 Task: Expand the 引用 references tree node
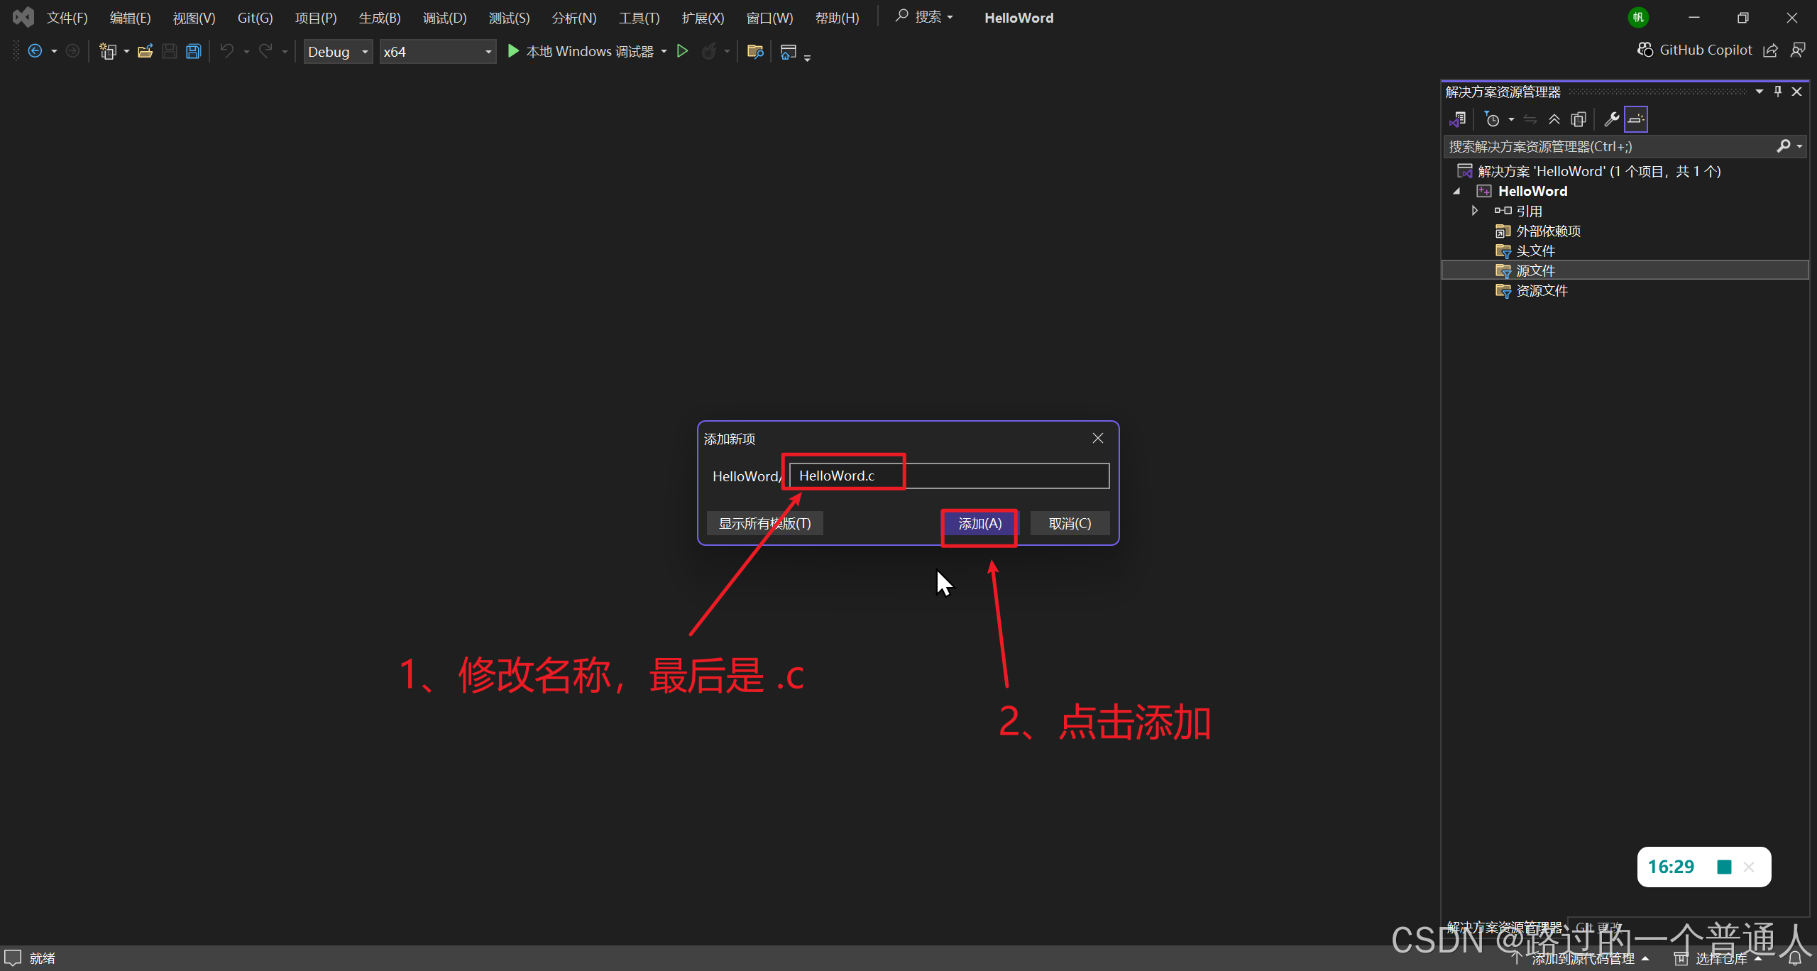point(1475,211)
